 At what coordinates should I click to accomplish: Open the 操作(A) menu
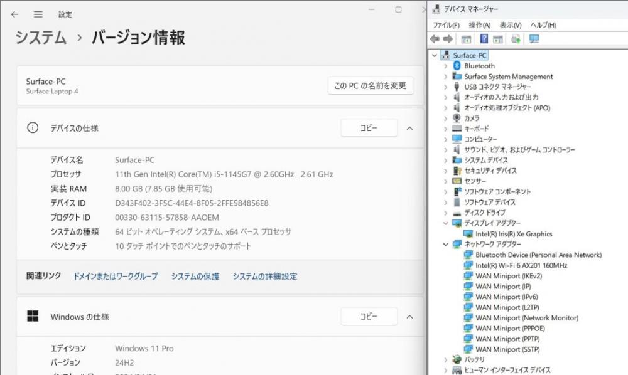tap(479, 25)
